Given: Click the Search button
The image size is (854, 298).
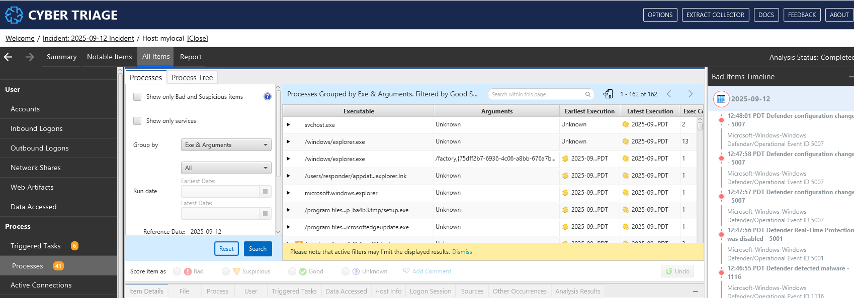Looking at the screenshot, I should [x=258, y=249].
